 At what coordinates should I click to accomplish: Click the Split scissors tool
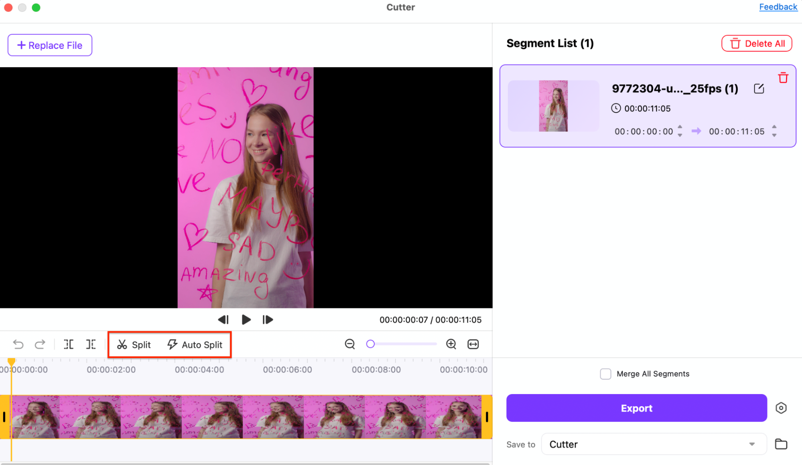click(134, 345)
